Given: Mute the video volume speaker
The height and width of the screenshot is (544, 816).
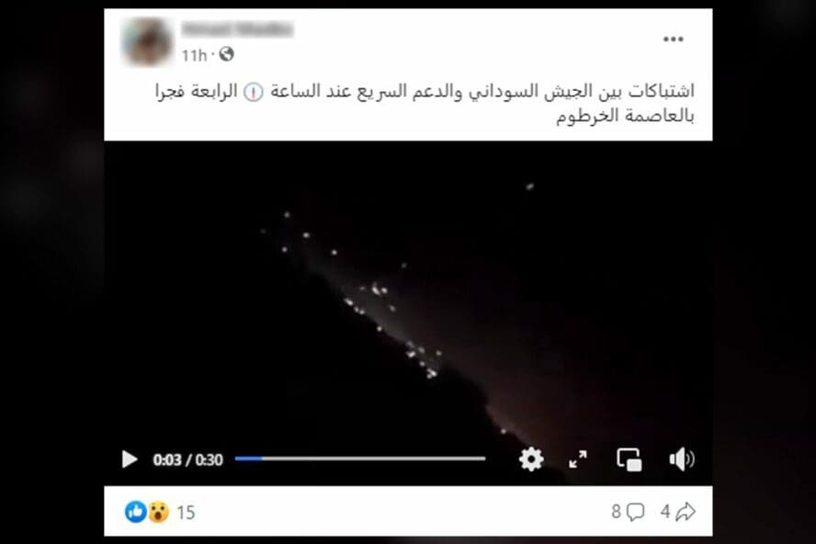Looking at the screenshot, I should [x=681, y=459].
